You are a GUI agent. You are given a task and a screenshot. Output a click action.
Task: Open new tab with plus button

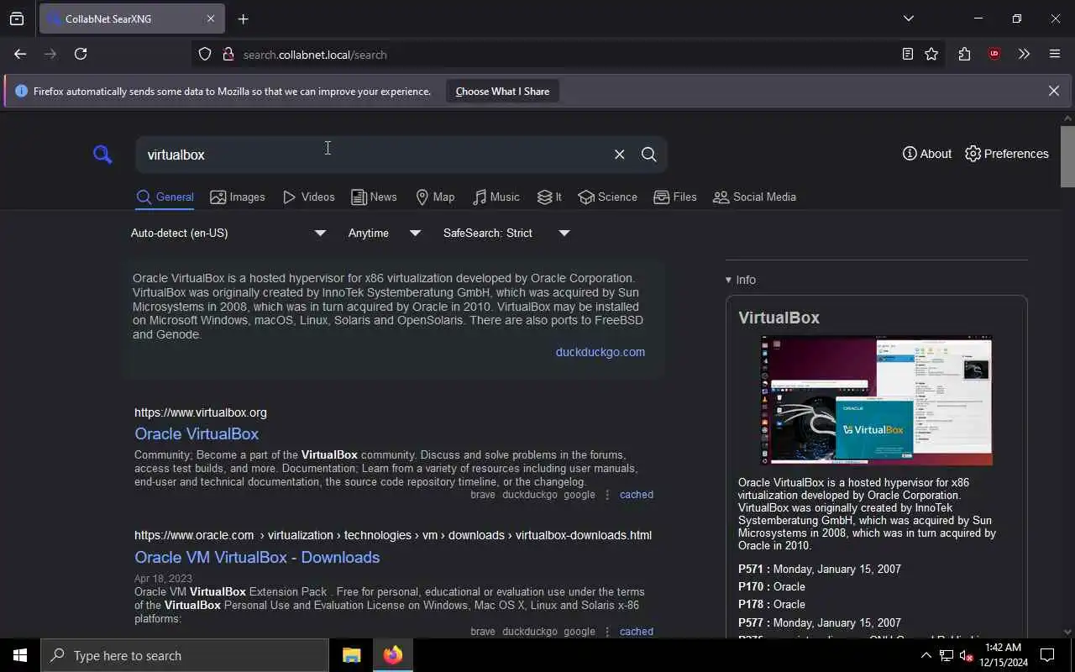(243, 18)
